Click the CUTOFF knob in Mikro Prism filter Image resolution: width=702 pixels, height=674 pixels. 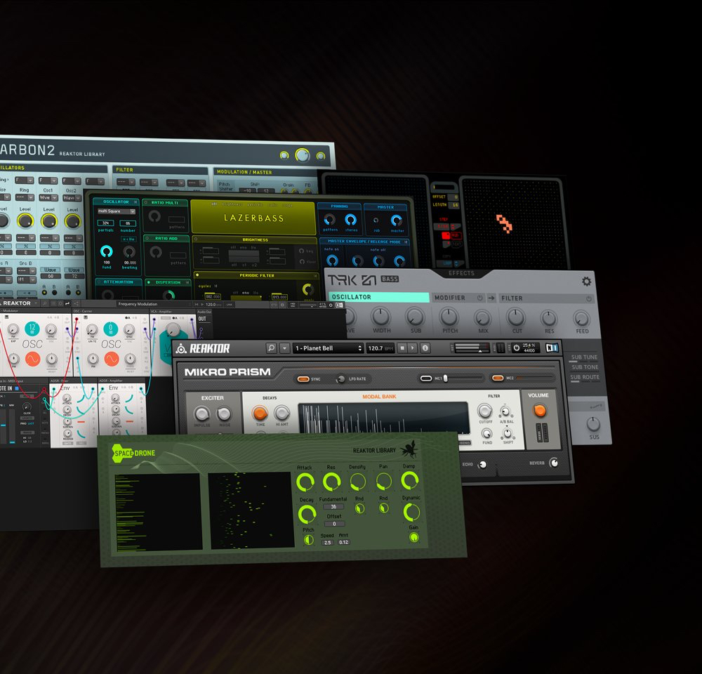tap(484, 411)
